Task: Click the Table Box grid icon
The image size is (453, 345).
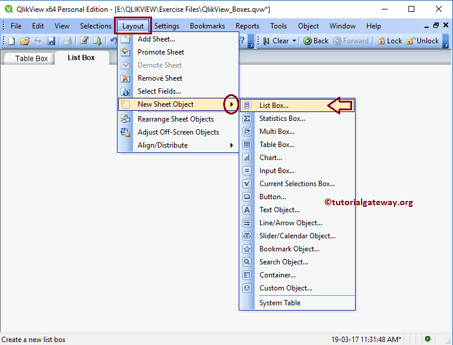Action: [x=247, y=145]
